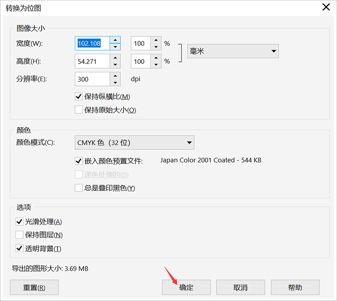Click the 重置 reset button
The image size is (337, 301).
pos(34,287)
